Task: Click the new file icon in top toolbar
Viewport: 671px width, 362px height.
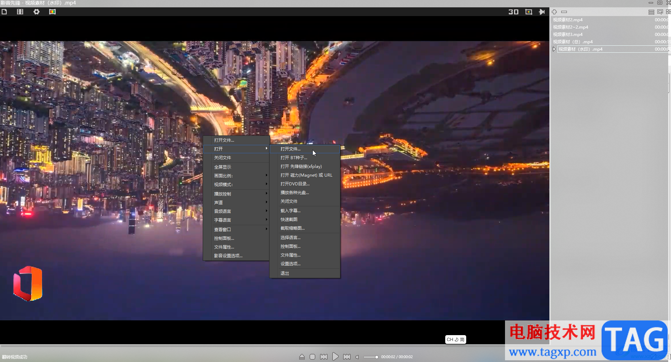Action: point(4,12)
